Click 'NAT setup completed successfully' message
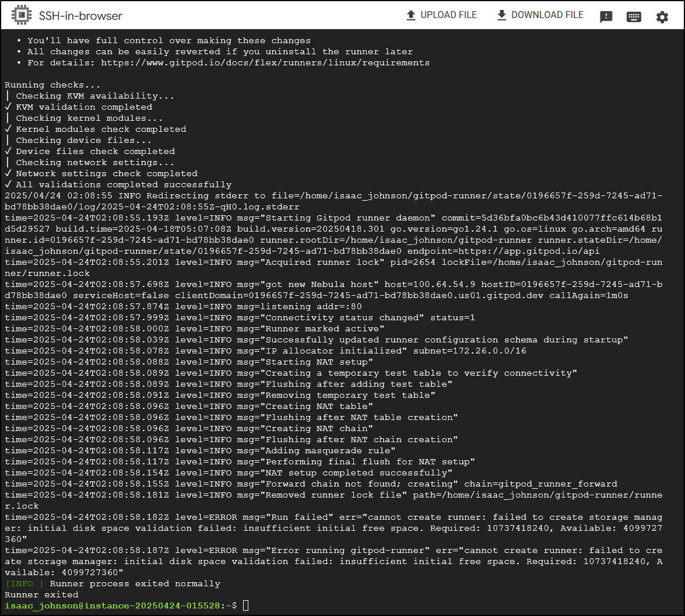 (356, 473)
